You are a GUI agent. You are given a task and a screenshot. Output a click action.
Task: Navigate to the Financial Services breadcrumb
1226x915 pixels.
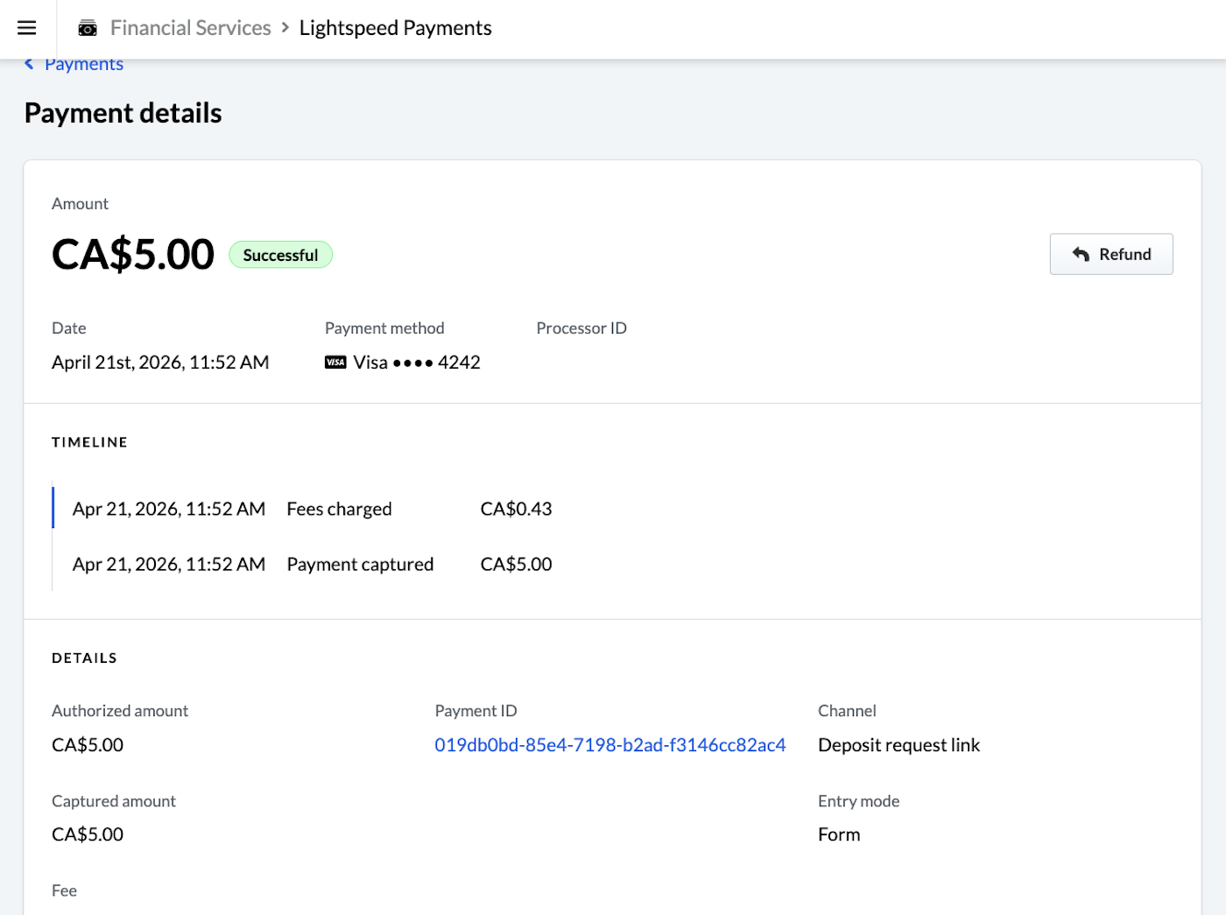coord(190,27)
